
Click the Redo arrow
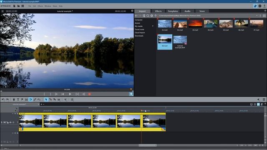pyautogui.click(x=7, y=100)
